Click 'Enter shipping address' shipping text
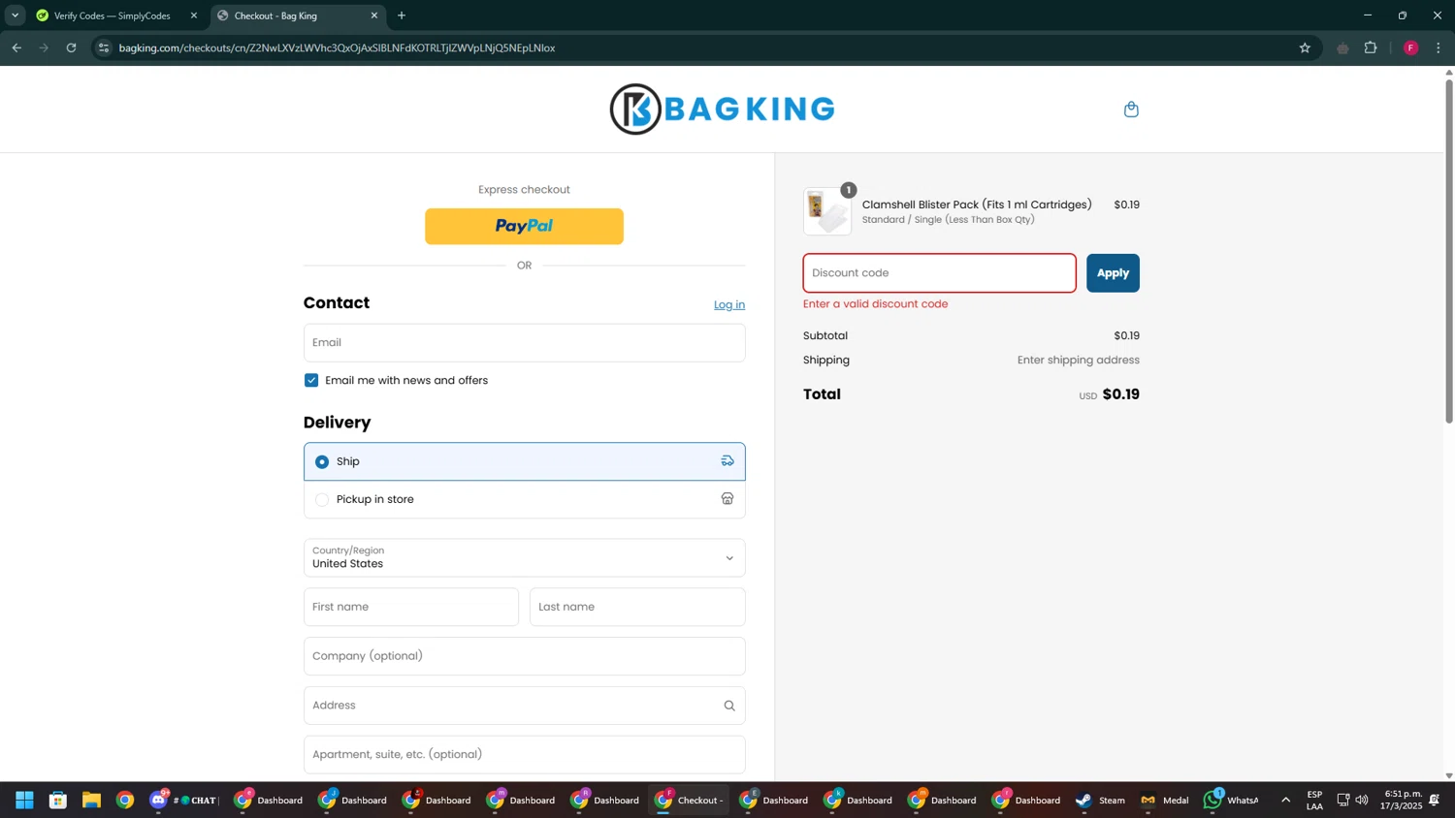The width and height of the screenshot is (1455, 818). click(1078, 361)
